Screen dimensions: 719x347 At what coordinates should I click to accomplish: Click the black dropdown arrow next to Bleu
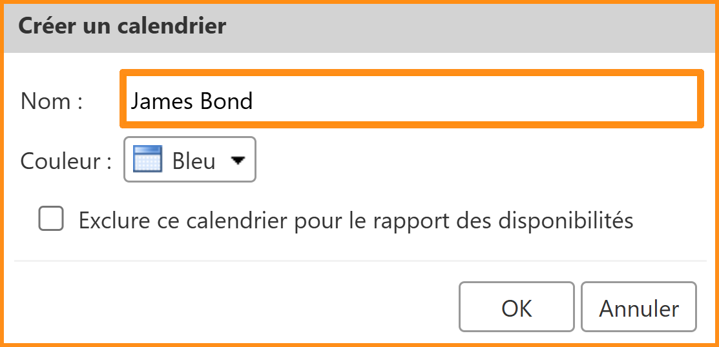[238, 161]
